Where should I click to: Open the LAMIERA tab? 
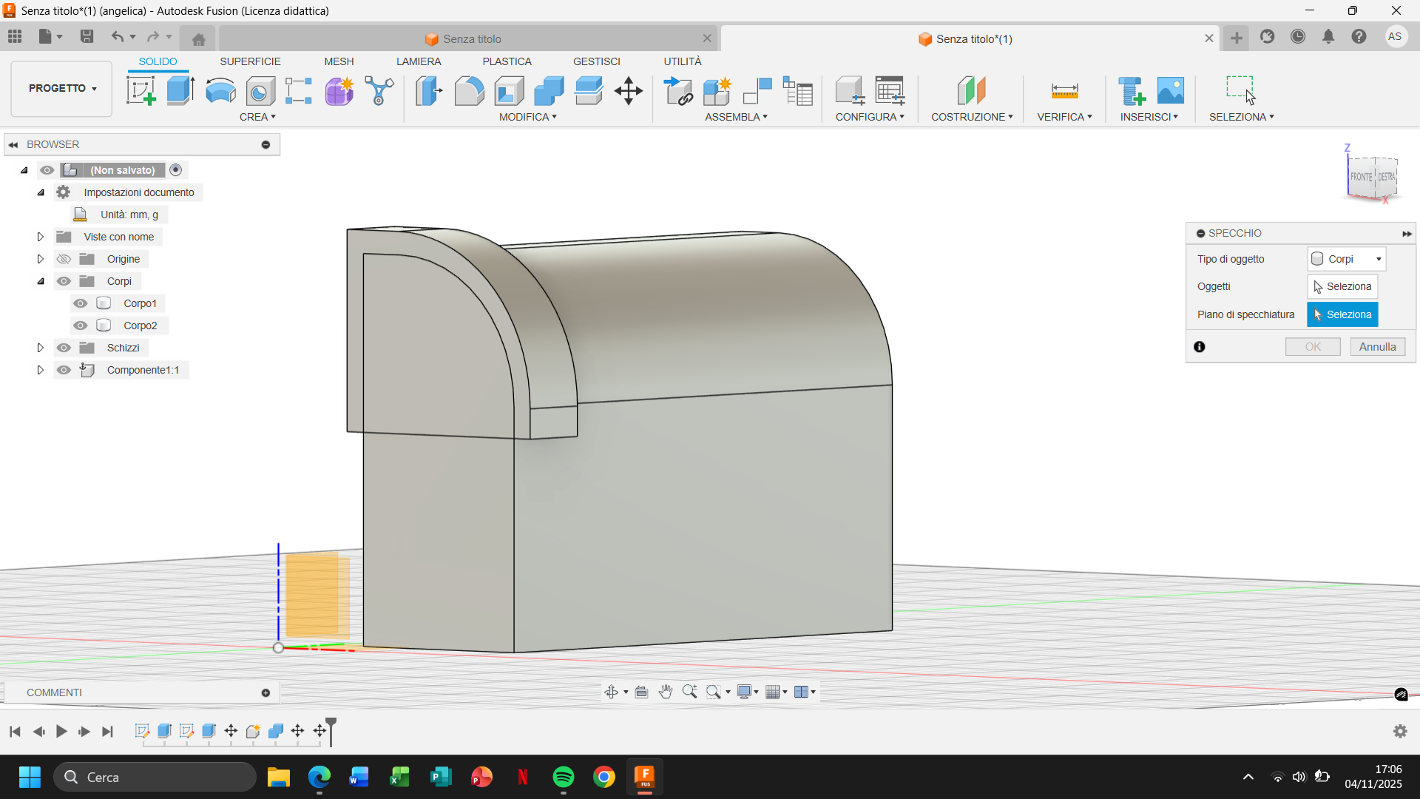click(x=418, y=61)
